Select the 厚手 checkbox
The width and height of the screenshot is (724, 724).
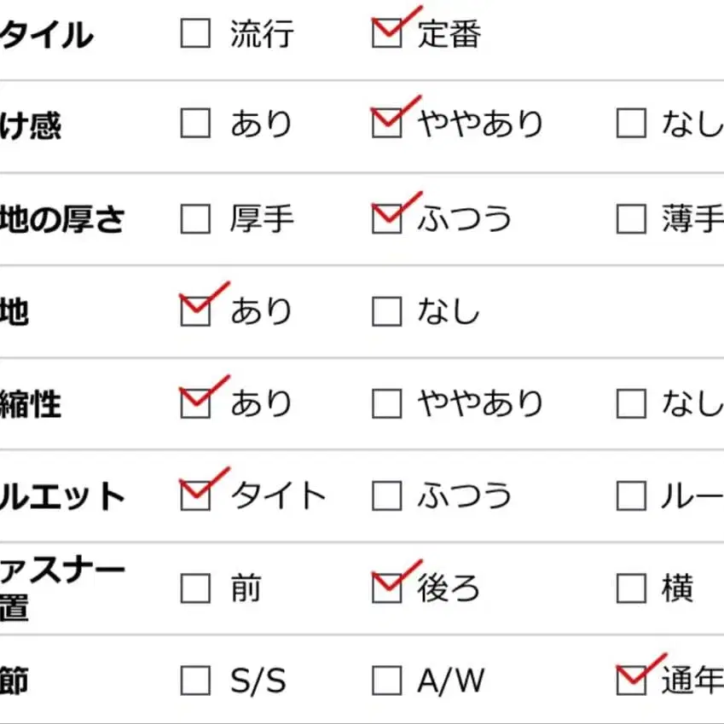point(195,219)
